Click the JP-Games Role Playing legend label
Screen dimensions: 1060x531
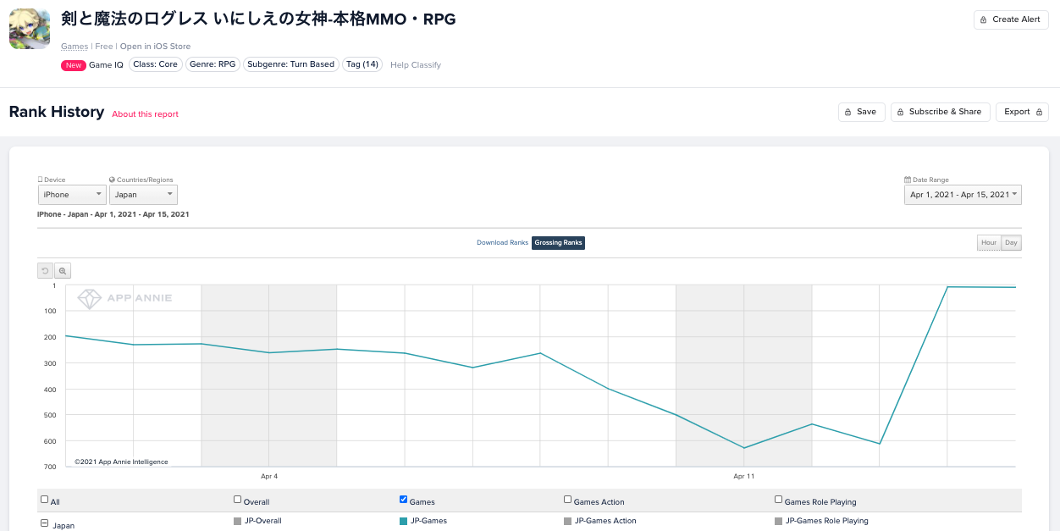[827, 521]
